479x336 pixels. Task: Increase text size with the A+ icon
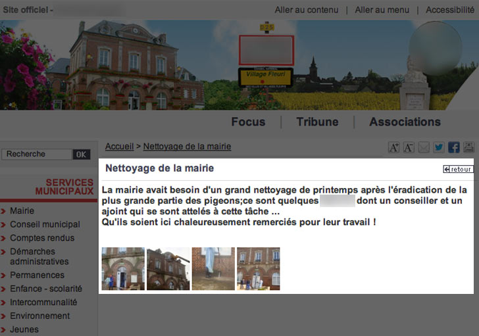click(393, 147)
